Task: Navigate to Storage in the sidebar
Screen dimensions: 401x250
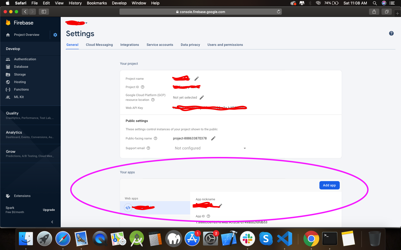Action: pyautogui.click(x=19, y=74)
